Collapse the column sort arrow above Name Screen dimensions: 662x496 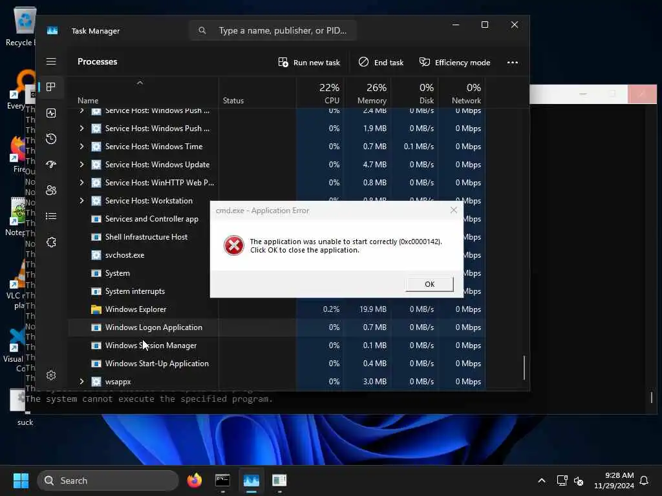(140, 83)
